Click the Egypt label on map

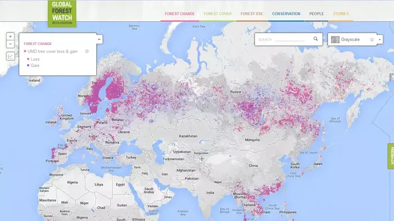tap(120, 184)
